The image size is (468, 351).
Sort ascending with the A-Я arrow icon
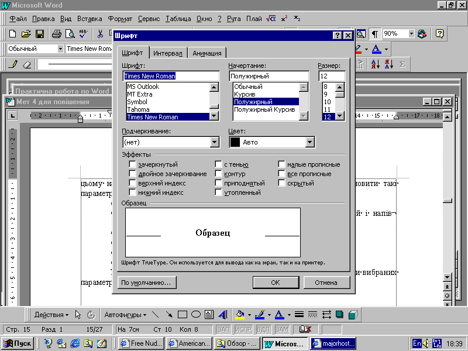pyautogui.click(x=375, y=64)
